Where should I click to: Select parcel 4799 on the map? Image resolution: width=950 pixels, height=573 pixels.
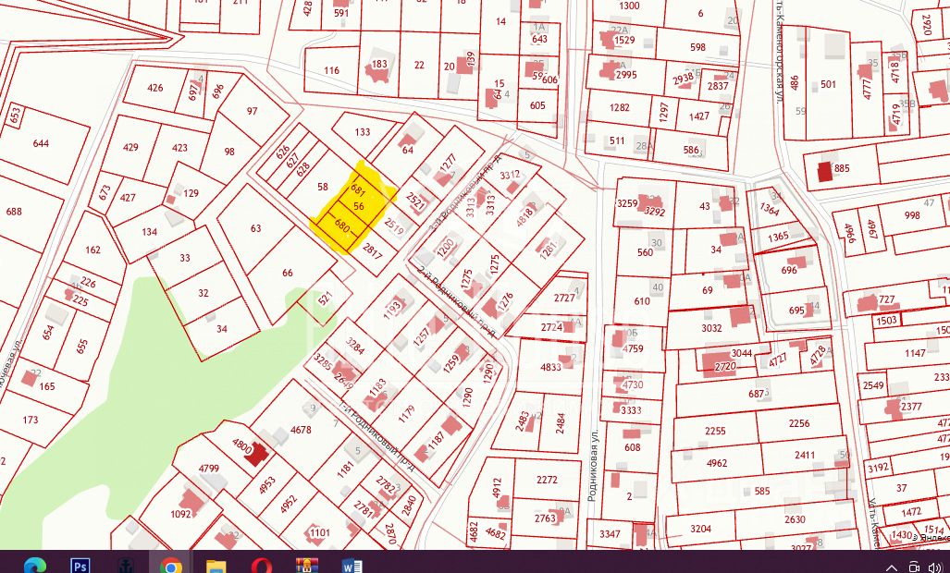[209, 468]
